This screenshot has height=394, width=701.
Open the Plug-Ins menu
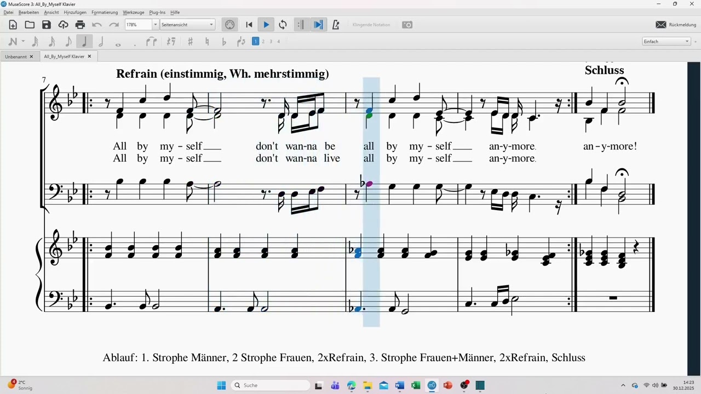[x=157, y=12]
